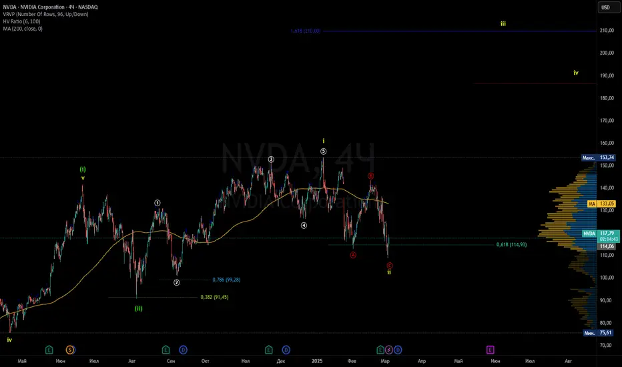Select the MA (200, close, 0) legend

(23, 29)
